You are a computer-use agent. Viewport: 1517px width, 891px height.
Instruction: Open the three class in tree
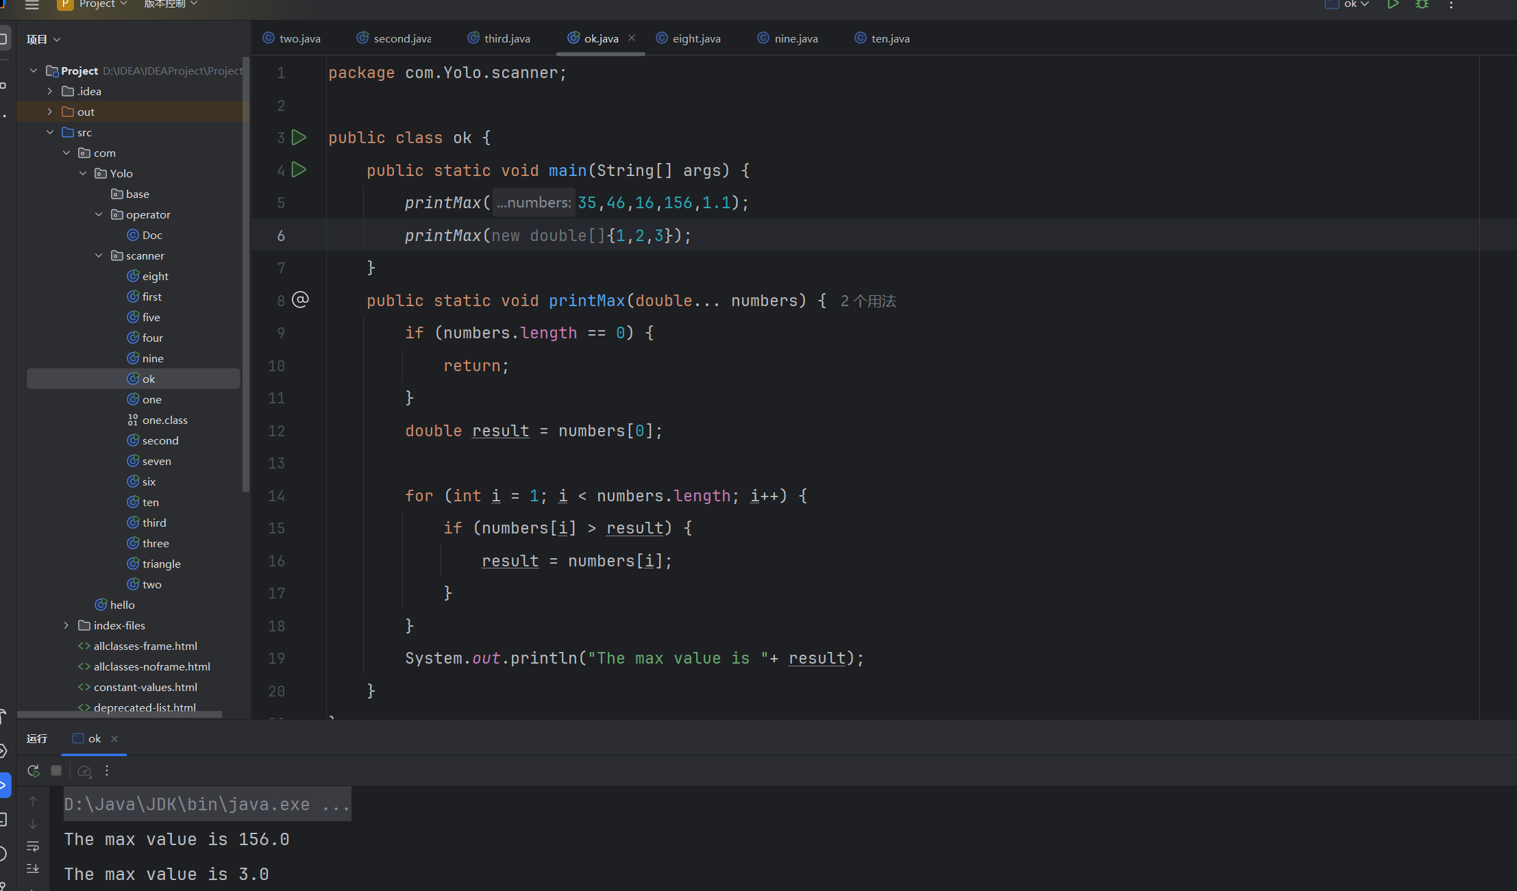pyautogui.click(x=148, y=543)
